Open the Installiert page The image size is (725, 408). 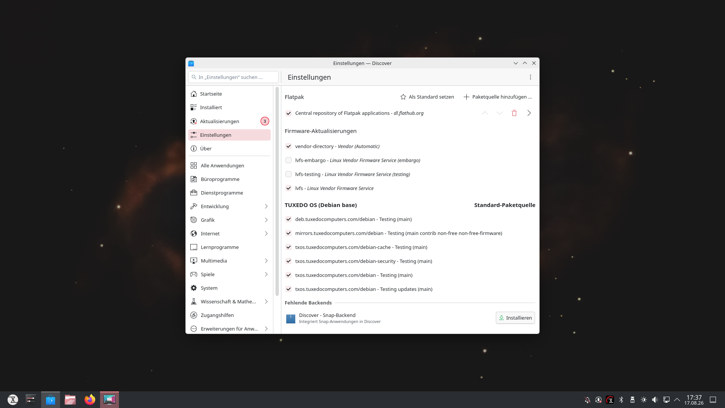[x=229, y=107]
